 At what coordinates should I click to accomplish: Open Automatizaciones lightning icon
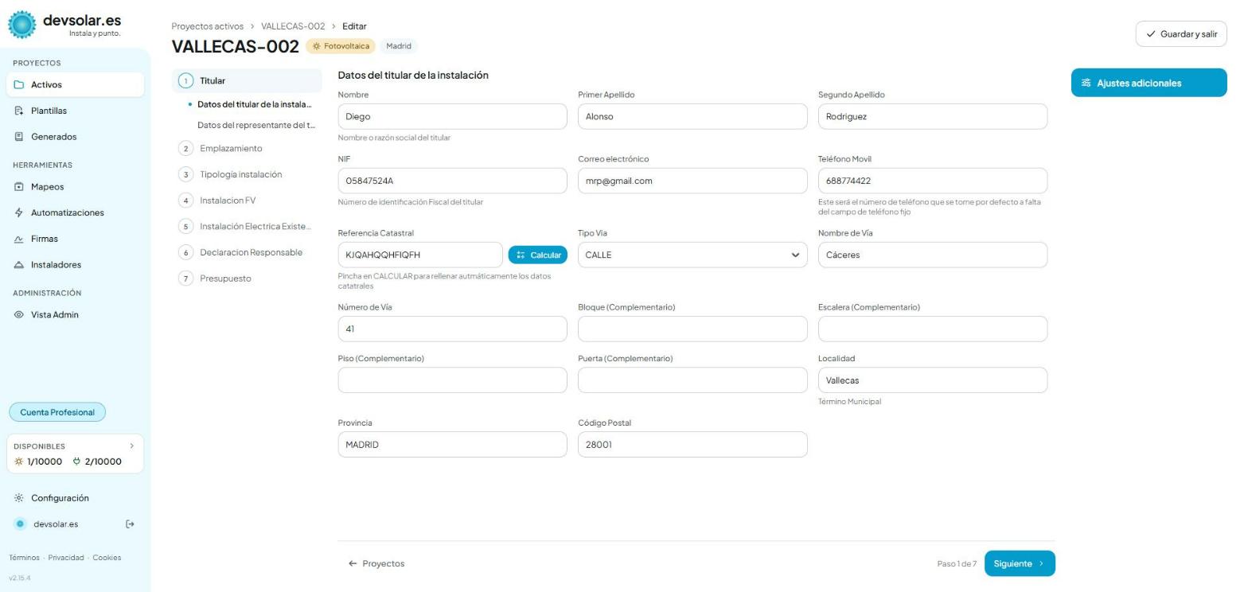(19, 213)
